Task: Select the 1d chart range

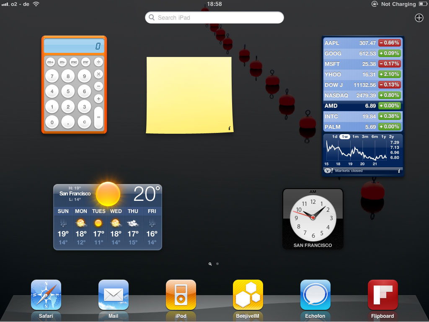Action: pyautogui.click(x=335, y=136)
